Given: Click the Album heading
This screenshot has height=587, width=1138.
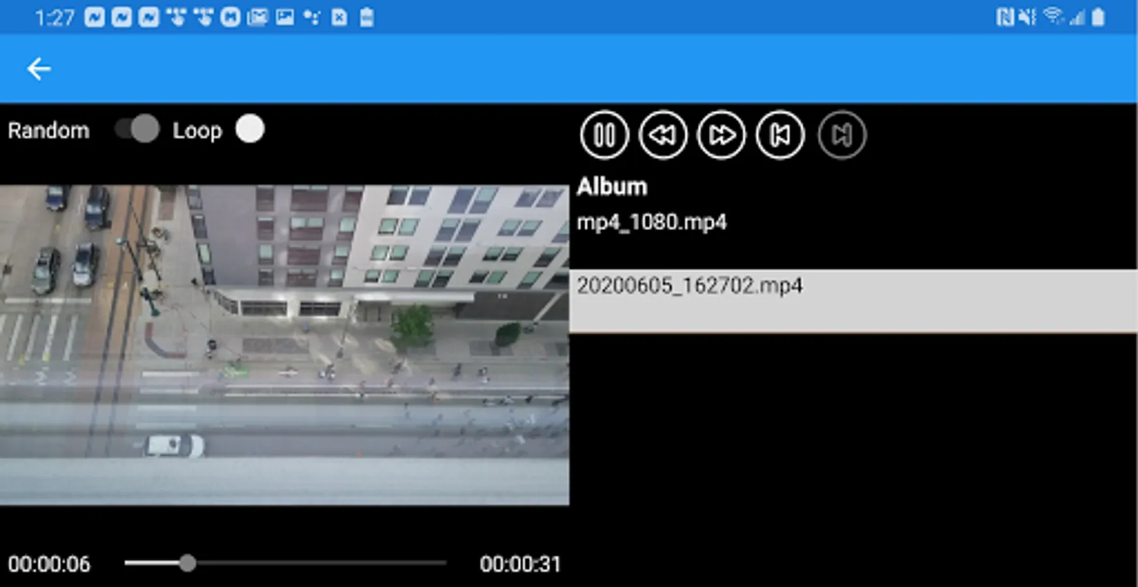Looking at the screenshot, I should coord(612,187).
